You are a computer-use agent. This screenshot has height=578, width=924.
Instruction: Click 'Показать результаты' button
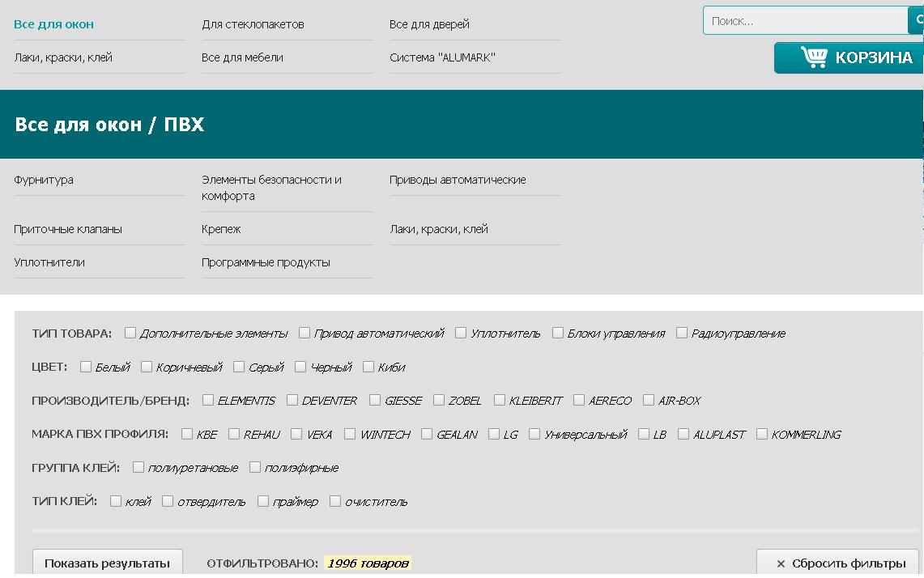[107, 563]
